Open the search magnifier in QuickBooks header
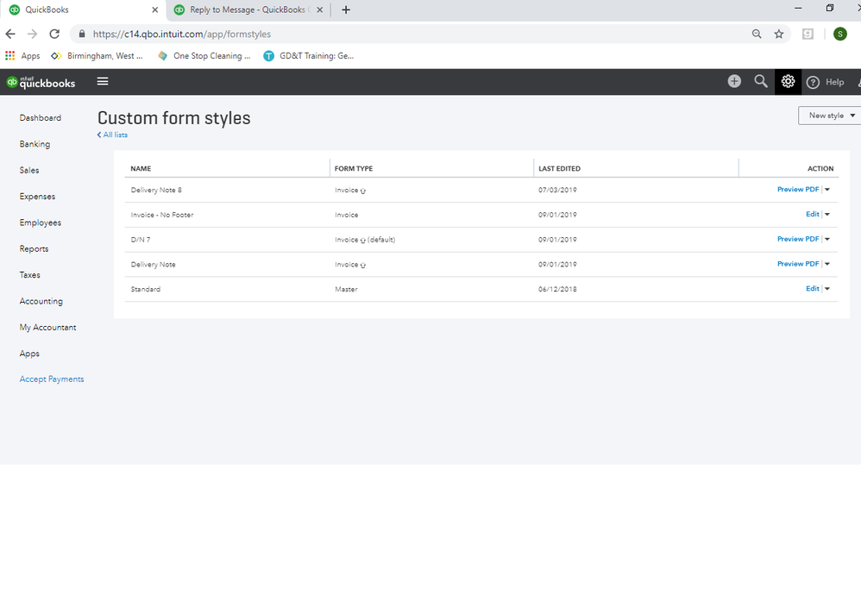Image resolution: width=861 pixels, height=608 pixels. (761, 81)
